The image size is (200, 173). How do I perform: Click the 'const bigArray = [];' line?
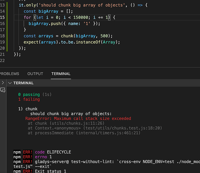coord(48,11)
